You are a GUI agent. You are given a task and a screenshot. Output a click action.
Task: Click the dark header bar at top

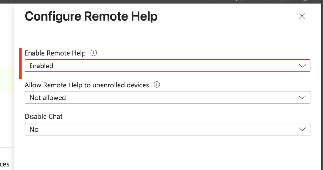click(x=161, y=2)
